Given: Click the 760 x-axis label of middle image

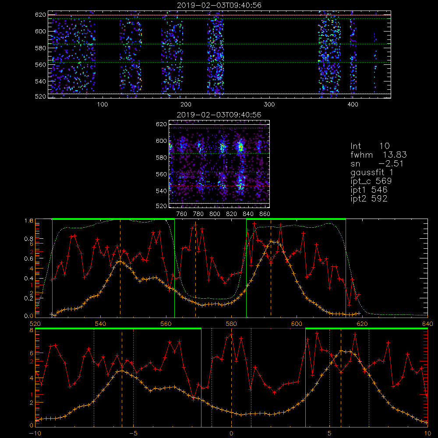Looking at the screenshot, I should tap(182, 214).
